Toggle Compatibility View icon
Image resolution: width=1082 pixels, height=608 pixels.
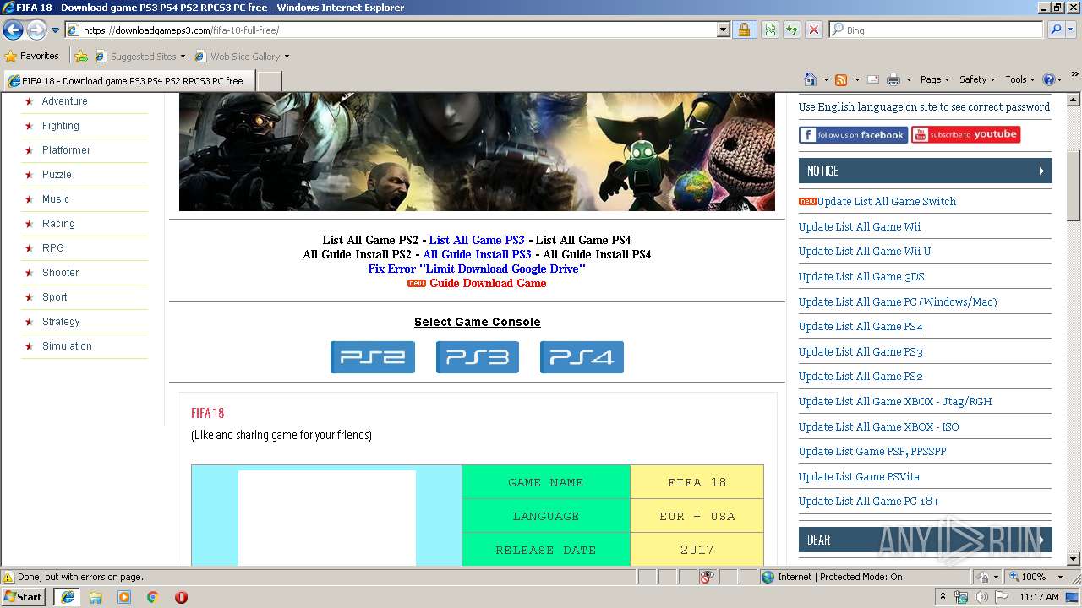click(770, 30)
